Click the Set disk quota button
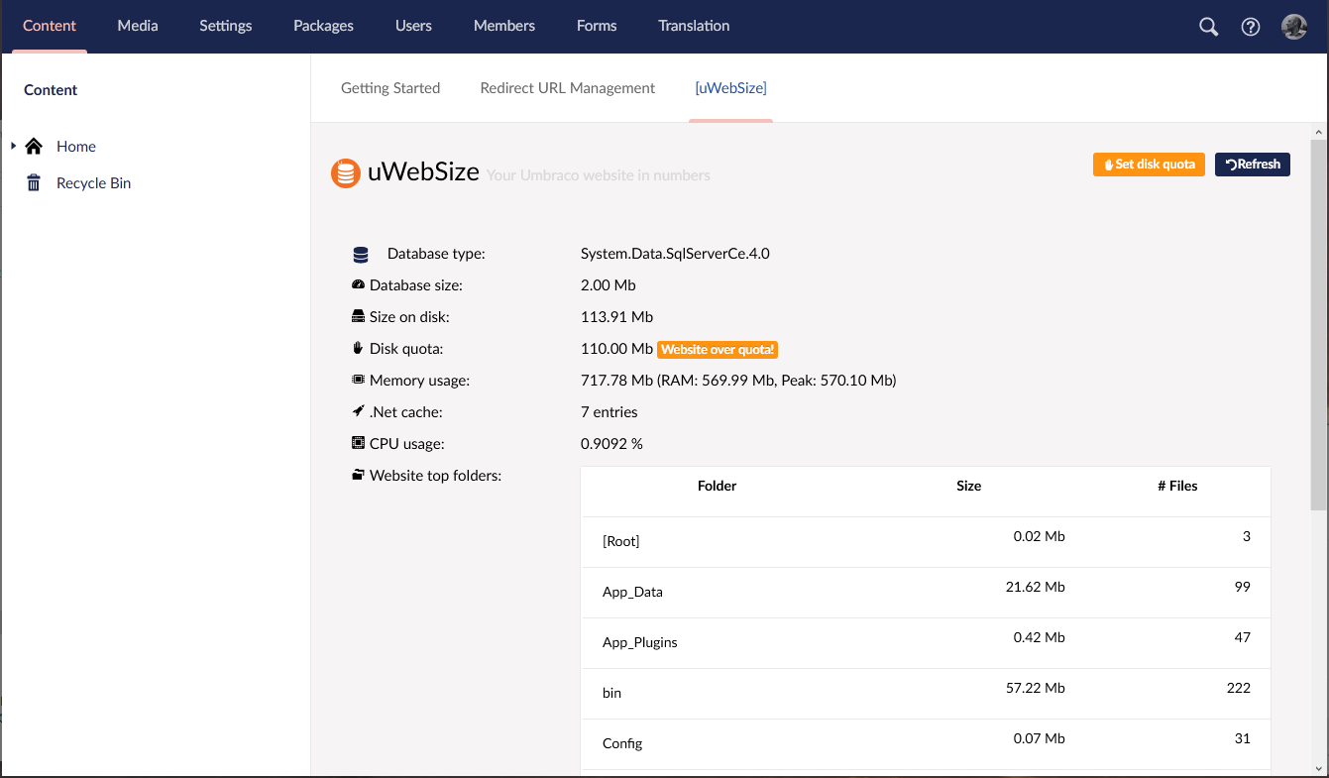Viewport: 1329px width, 778px height. pyautogui.click(x=1149, y=165)
